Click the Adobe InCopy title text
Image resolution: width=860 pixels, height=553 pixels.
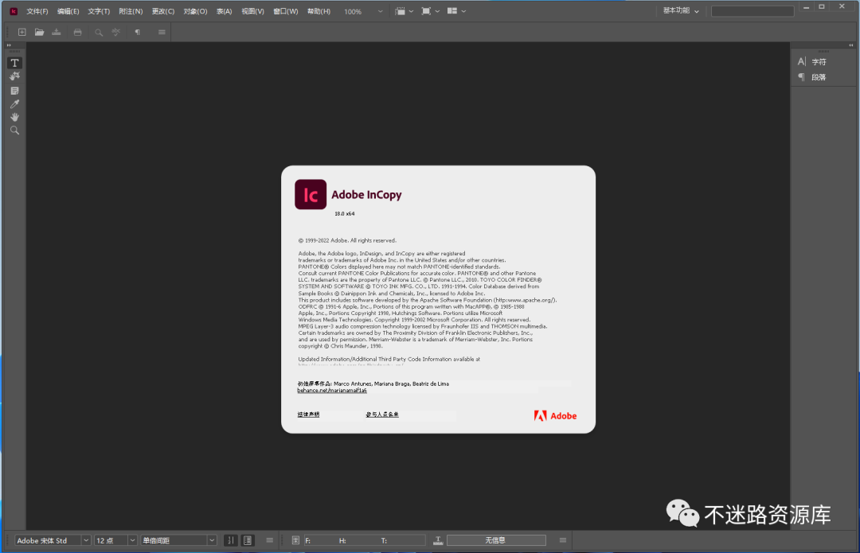[x=366, y=195]
